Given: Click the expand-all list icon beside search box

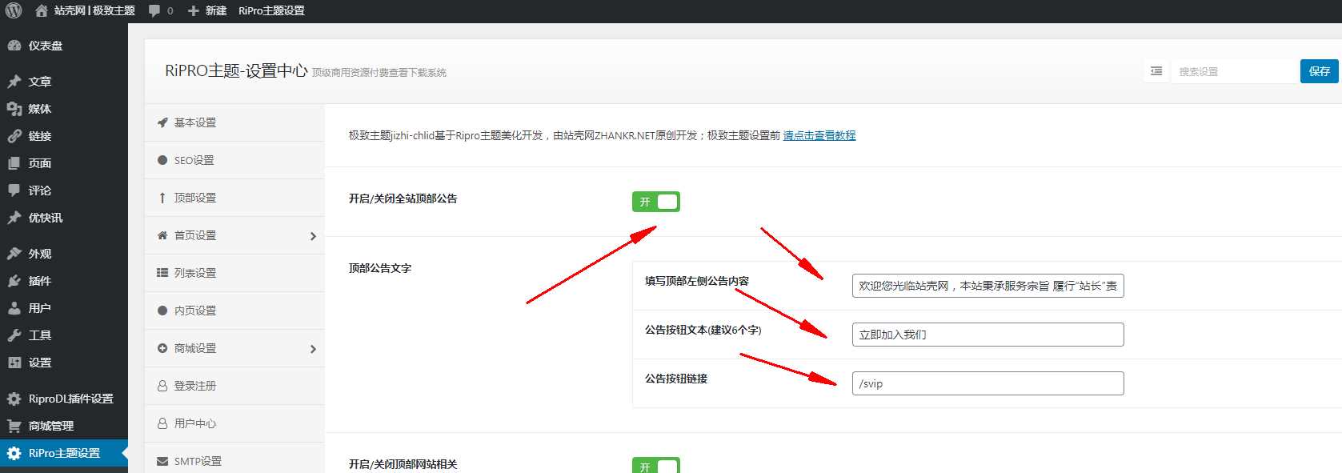Looking at the screenshot, I should (1156, 71).
